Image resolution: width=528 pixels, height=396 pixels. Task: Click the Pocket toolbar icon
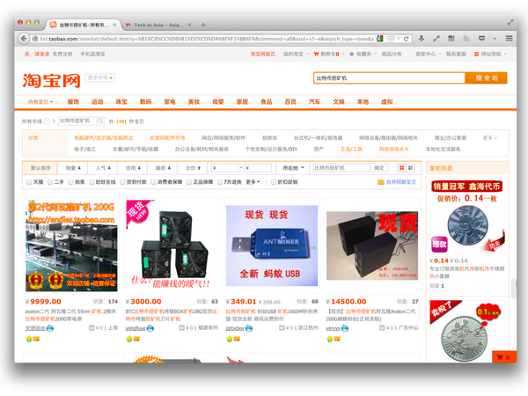tap(481, 39)
